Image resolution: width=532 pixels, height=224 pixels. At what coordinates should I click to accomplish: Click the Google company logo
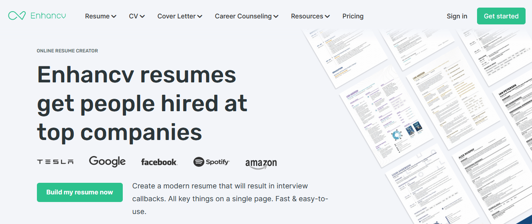click(107, 162)
